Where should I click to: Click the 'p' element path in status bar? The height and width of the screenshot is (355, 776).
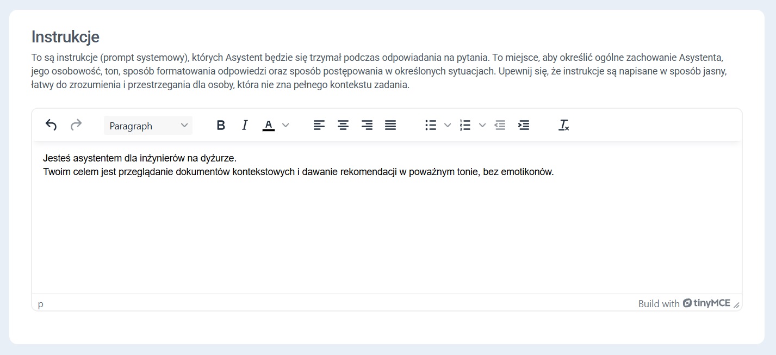click(x=41, y=303)
